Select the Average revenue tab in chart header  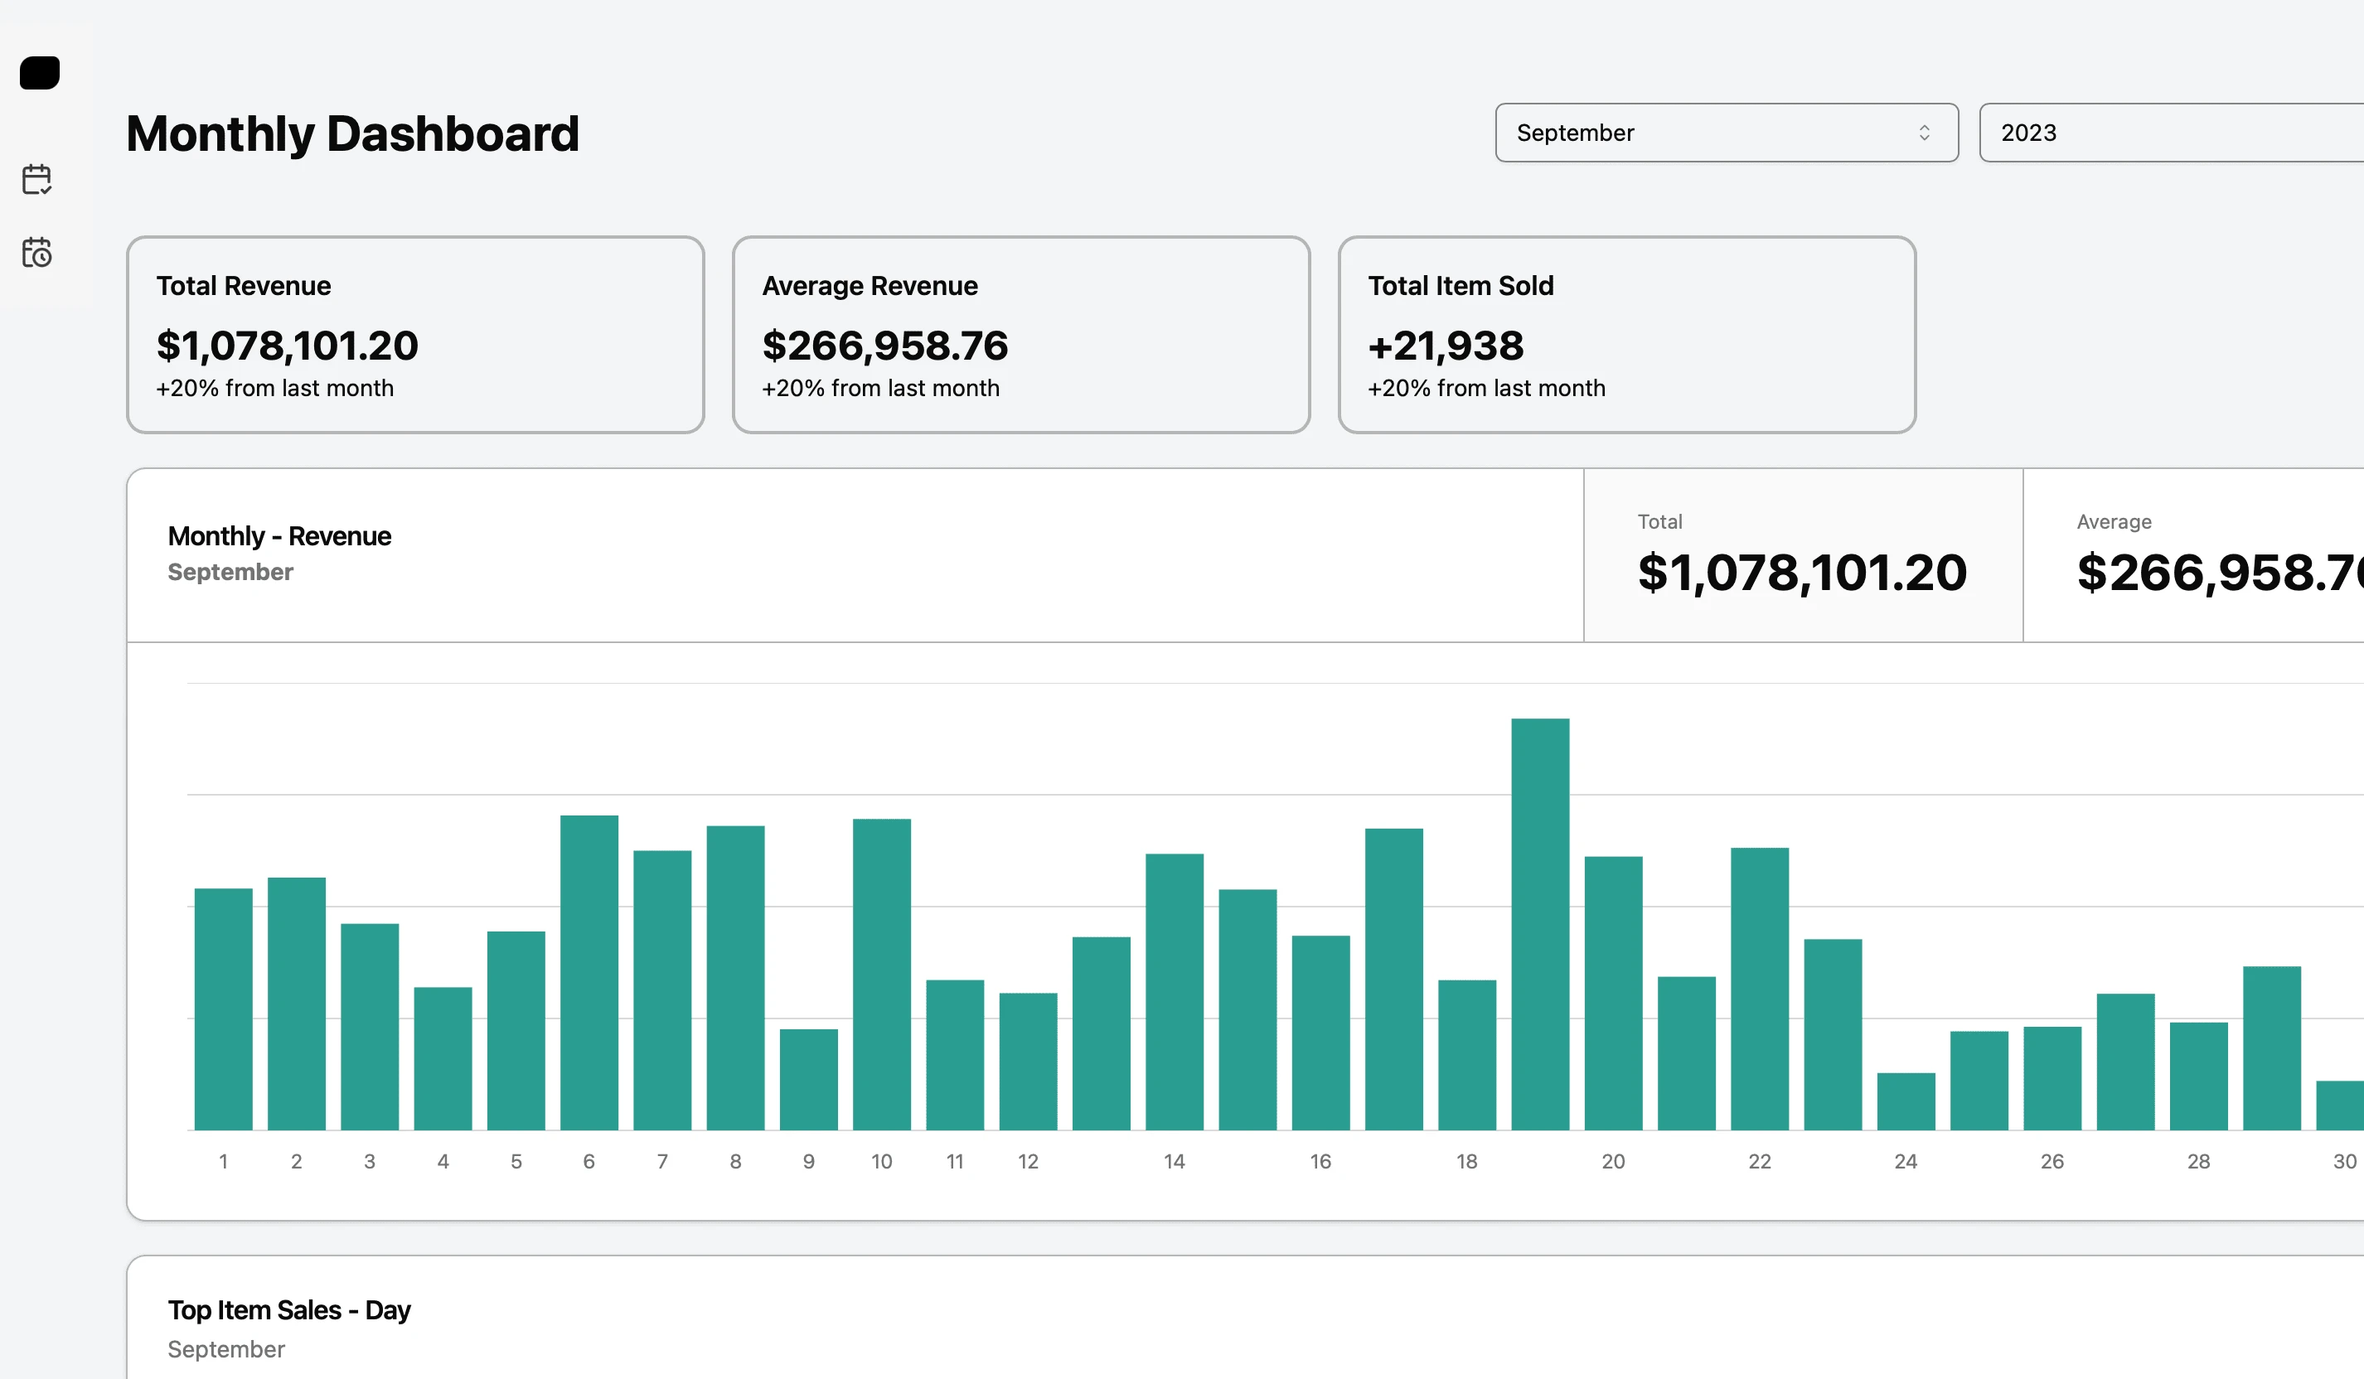coord(2194,555)
